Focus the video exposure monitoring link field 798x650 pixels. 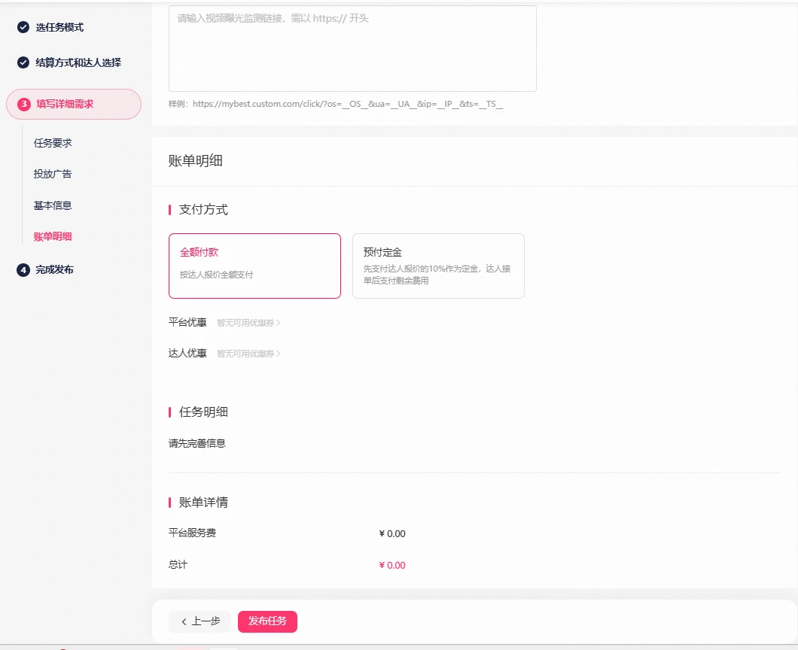click(352, 49)
